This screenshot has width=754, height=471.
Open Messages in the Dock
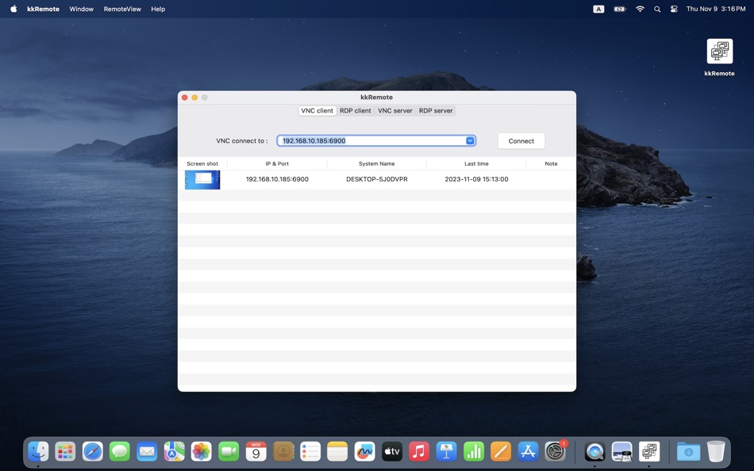tap(119, 452)
